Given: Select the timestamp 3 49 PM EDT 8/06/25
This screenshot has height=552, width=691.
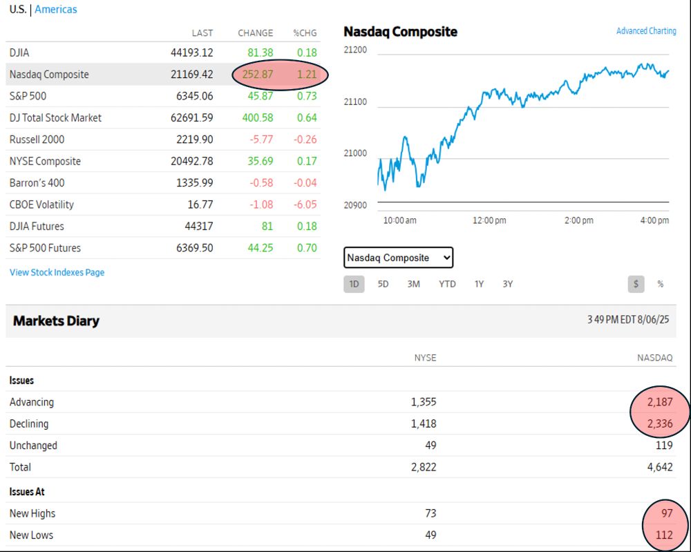Looking at the screenshot, I should click(x=628, y=320).
